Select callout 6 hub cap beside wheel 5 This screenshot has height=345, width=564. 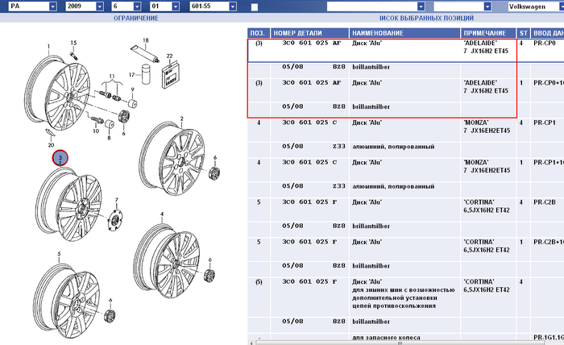(x=110, y=300)
